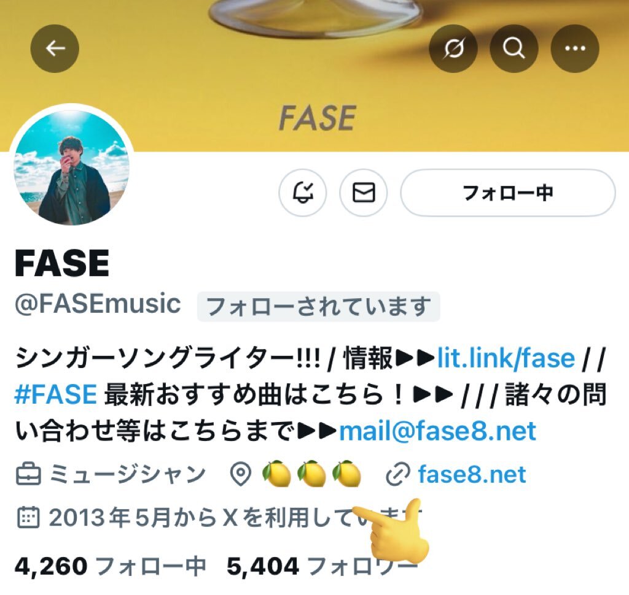Open the lit.link/fase link

click(506, 358)
